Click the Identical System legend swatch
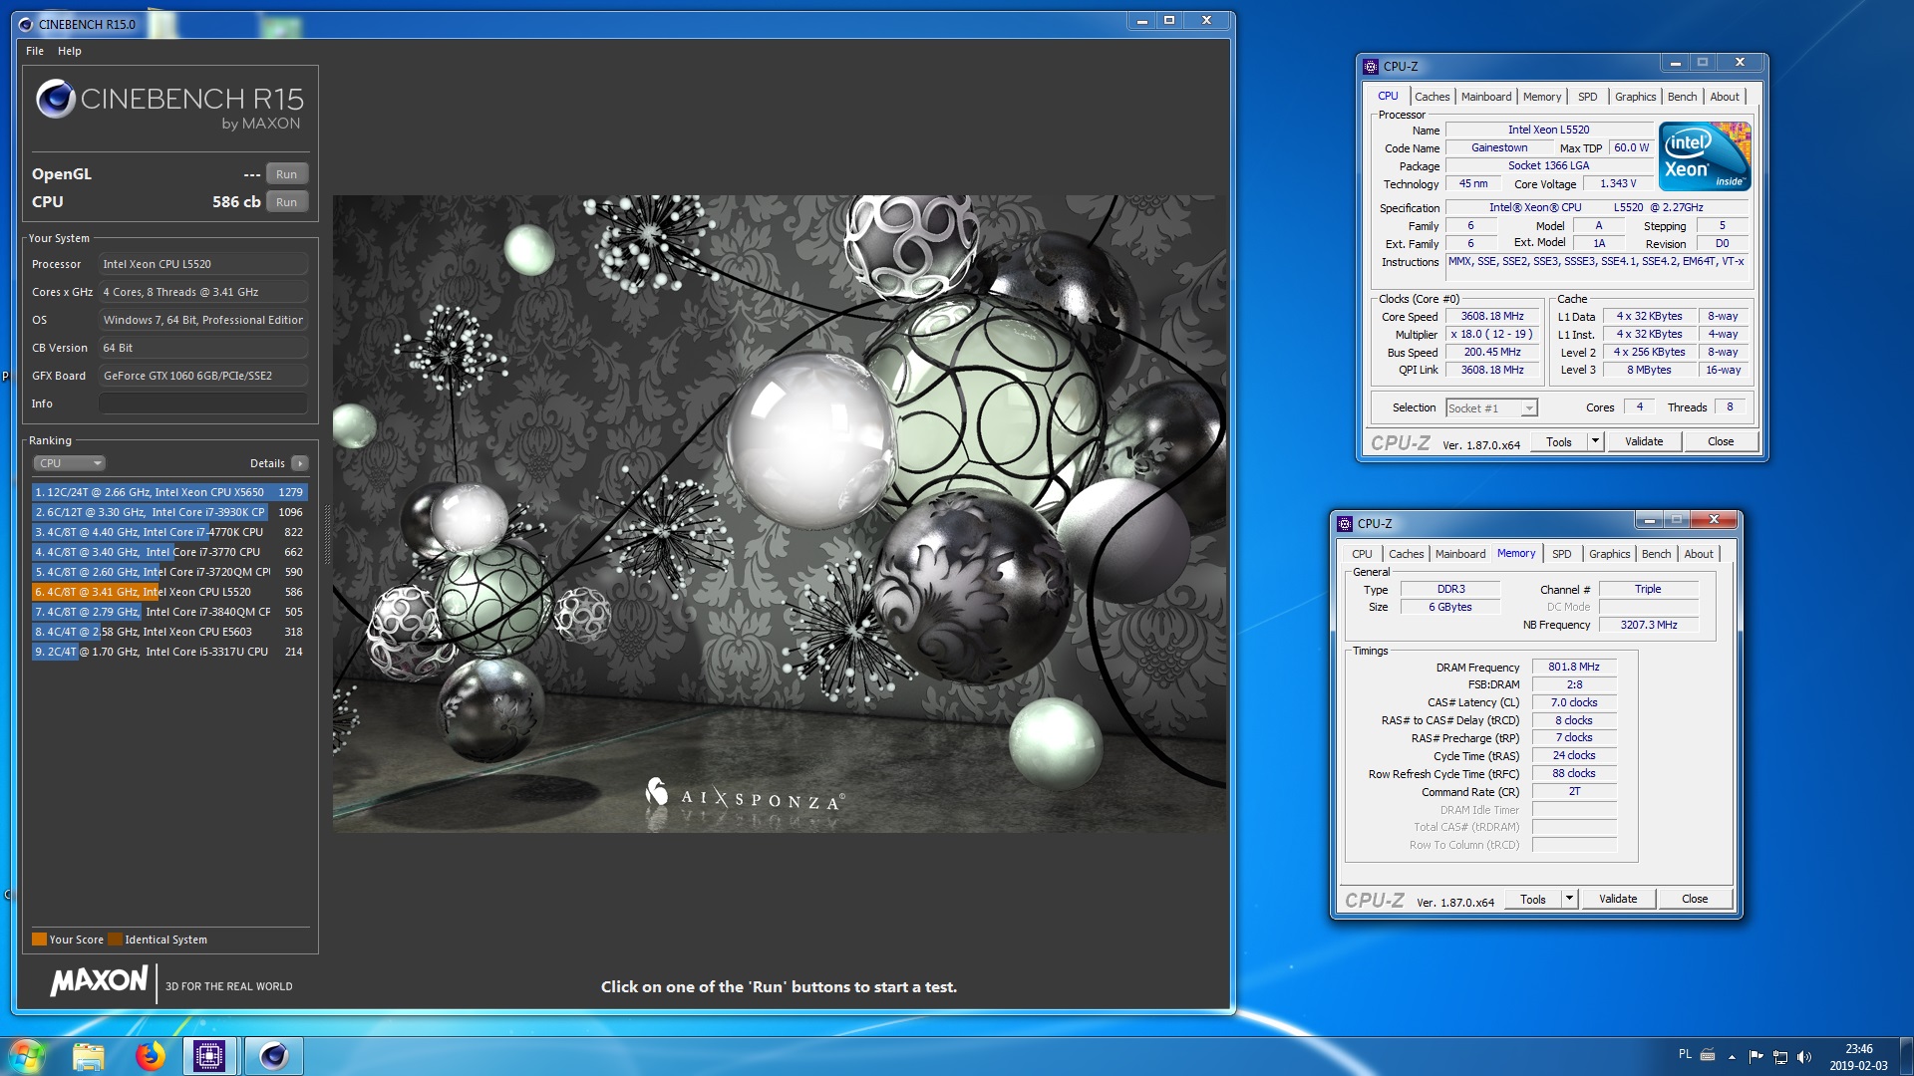 click(115, 939)
